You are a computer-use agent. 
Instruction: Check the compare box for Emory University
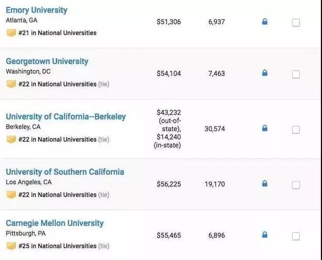tap(296, 22)
